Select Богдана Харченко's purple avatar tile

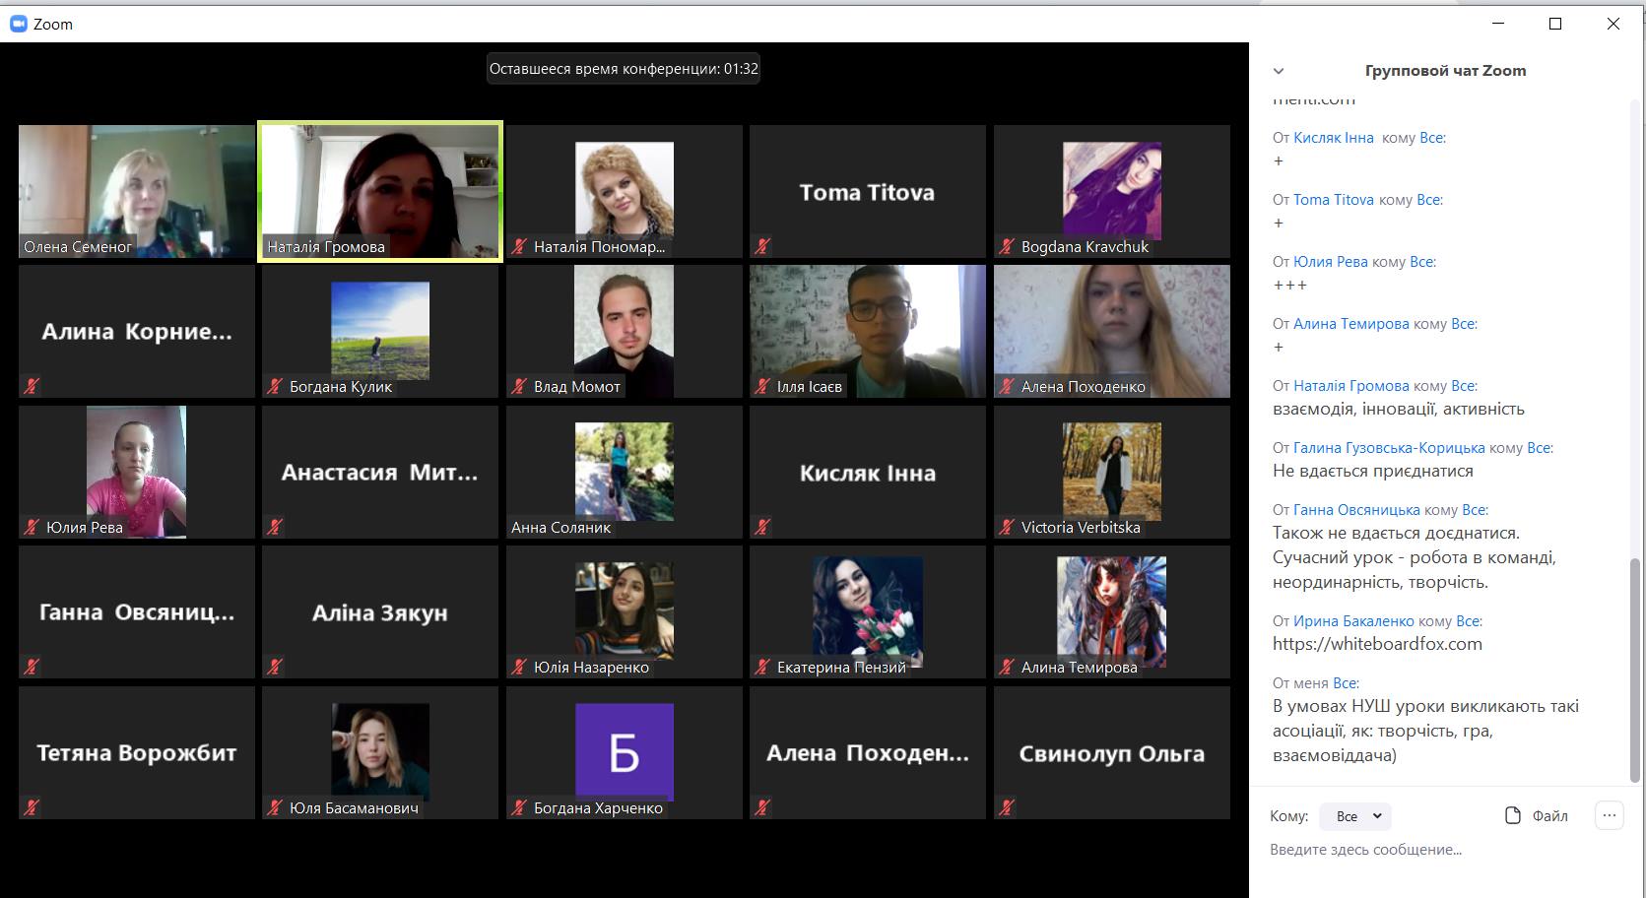coord(625,752)
